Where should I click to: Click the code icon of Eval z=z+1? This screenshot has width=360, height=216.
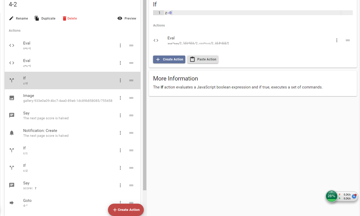(12, 63)
